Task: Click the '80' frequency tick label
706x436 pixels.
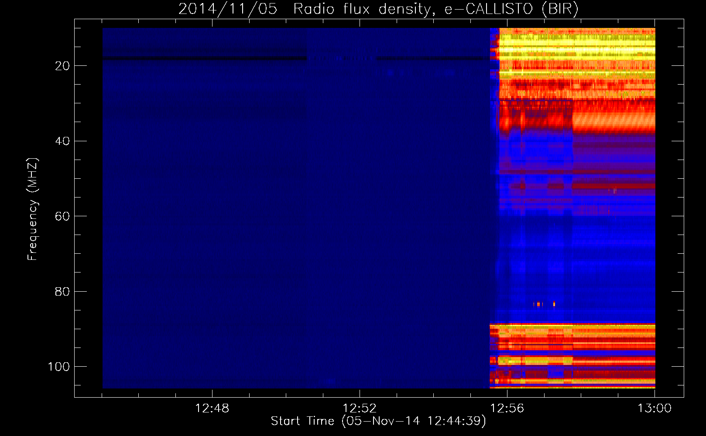Action: click(x=62, y=292)
